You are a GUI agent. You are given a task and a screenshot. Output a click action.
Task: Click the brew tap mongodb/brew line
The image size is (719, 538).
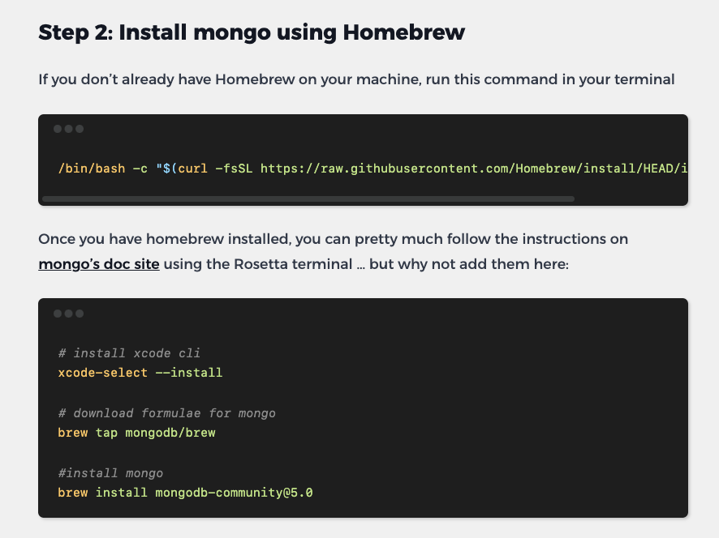[x=136, y=433]
